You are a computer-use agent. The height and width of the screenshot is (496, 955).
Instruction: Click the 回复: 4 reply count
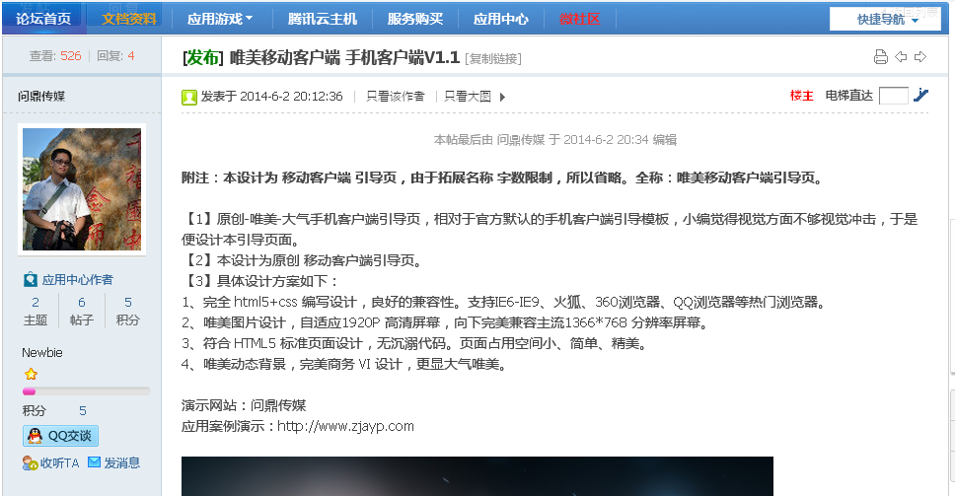point(115,56)
